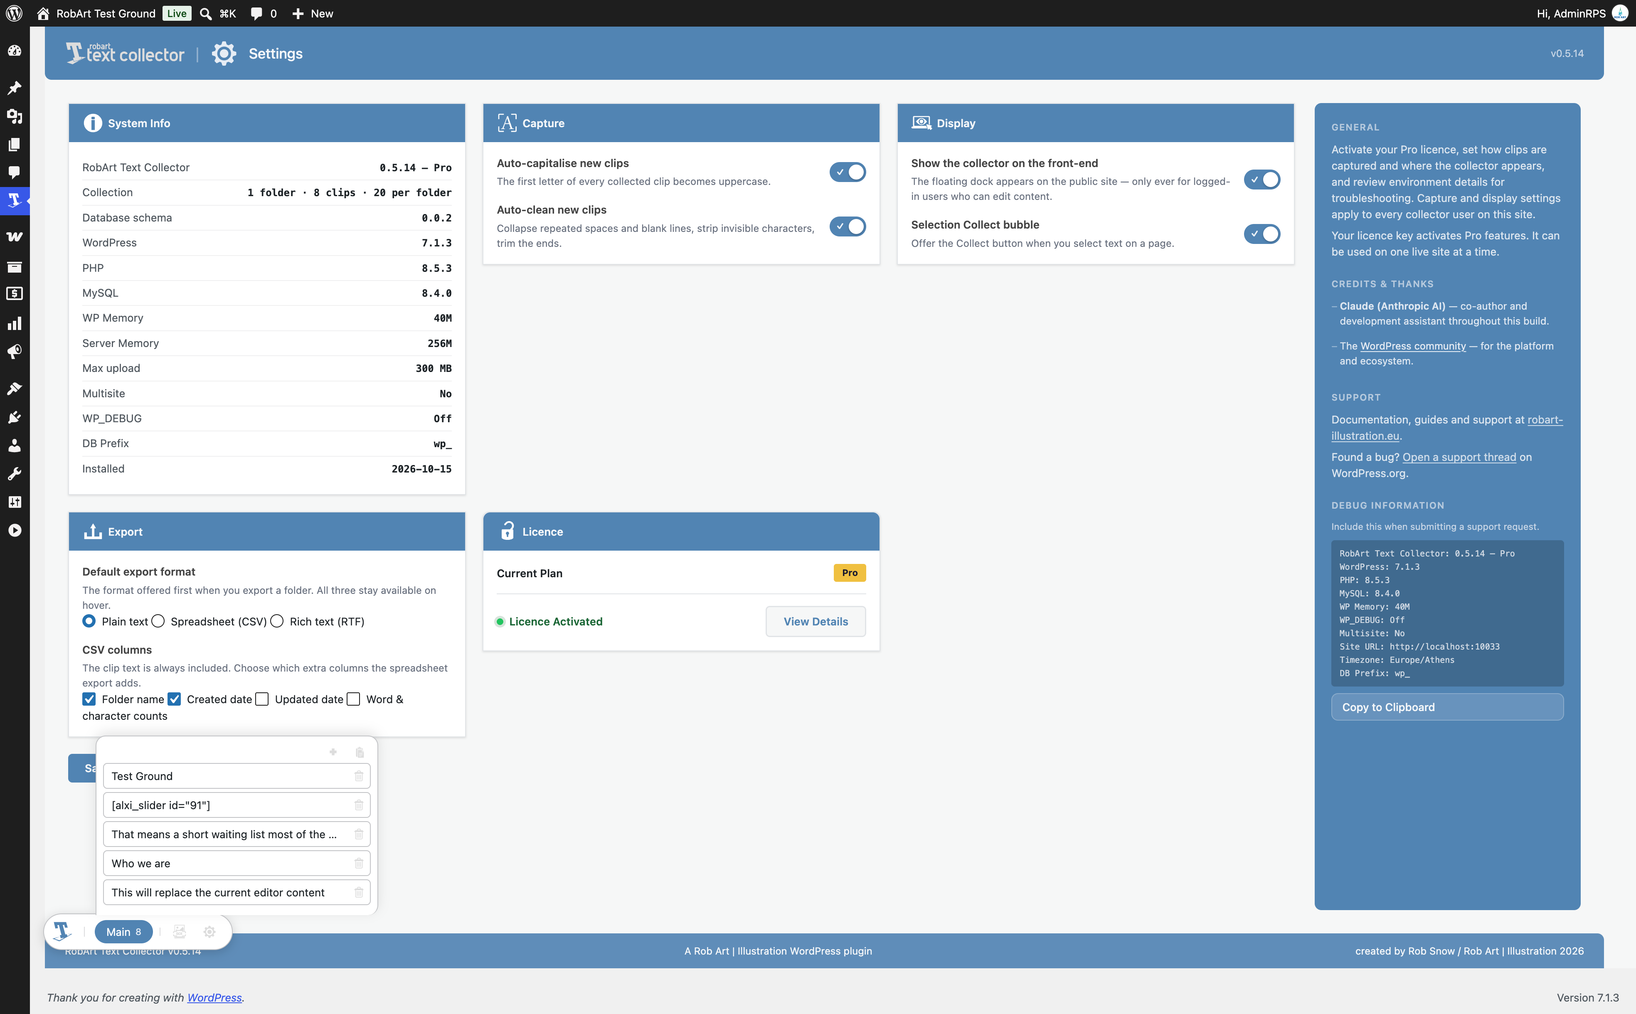Open Appearance via the paintbrush sidebar icon

14,389
